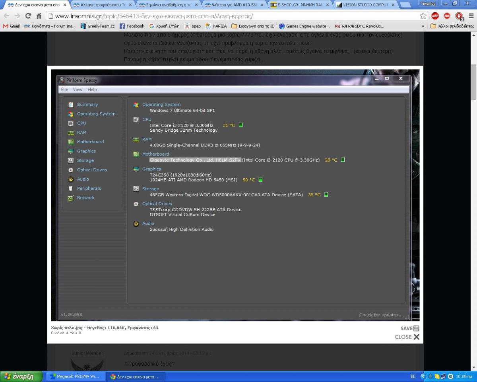The height and width of the screenshot is (382, 477).
Task: Select Peripherals in Speccy's sidebar
Action: [x=89, y=189]
